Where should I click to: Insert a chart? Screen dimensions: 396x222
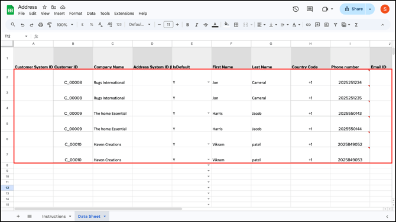point(326,25)
